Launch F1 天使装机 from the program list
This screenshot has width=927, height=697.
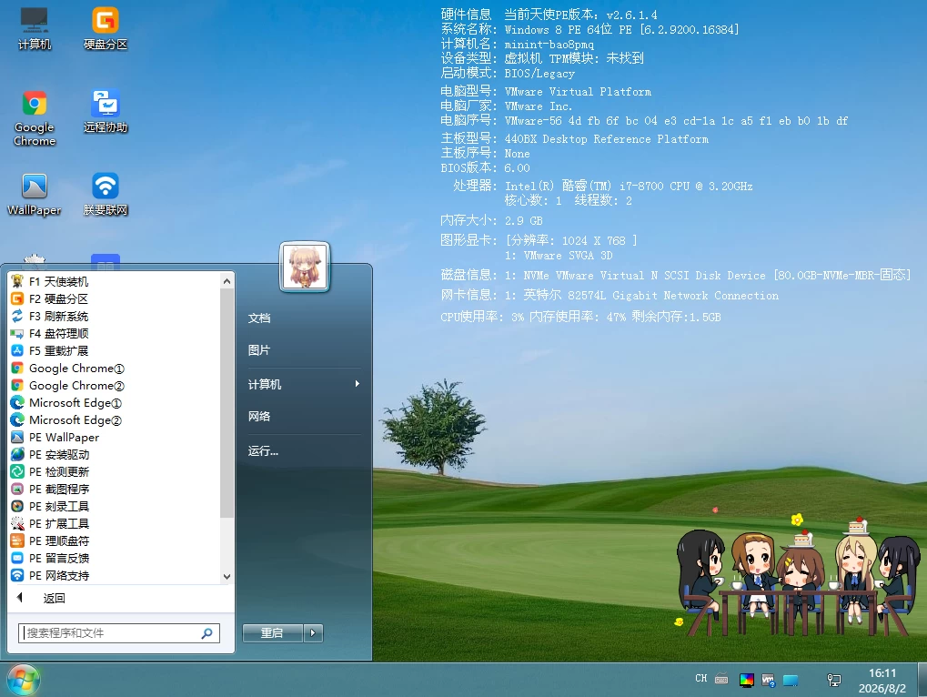[x=116, y=281]
